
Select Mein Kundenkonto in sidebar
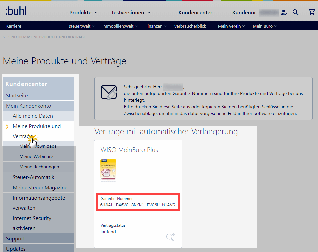click(x=39, y=106)
